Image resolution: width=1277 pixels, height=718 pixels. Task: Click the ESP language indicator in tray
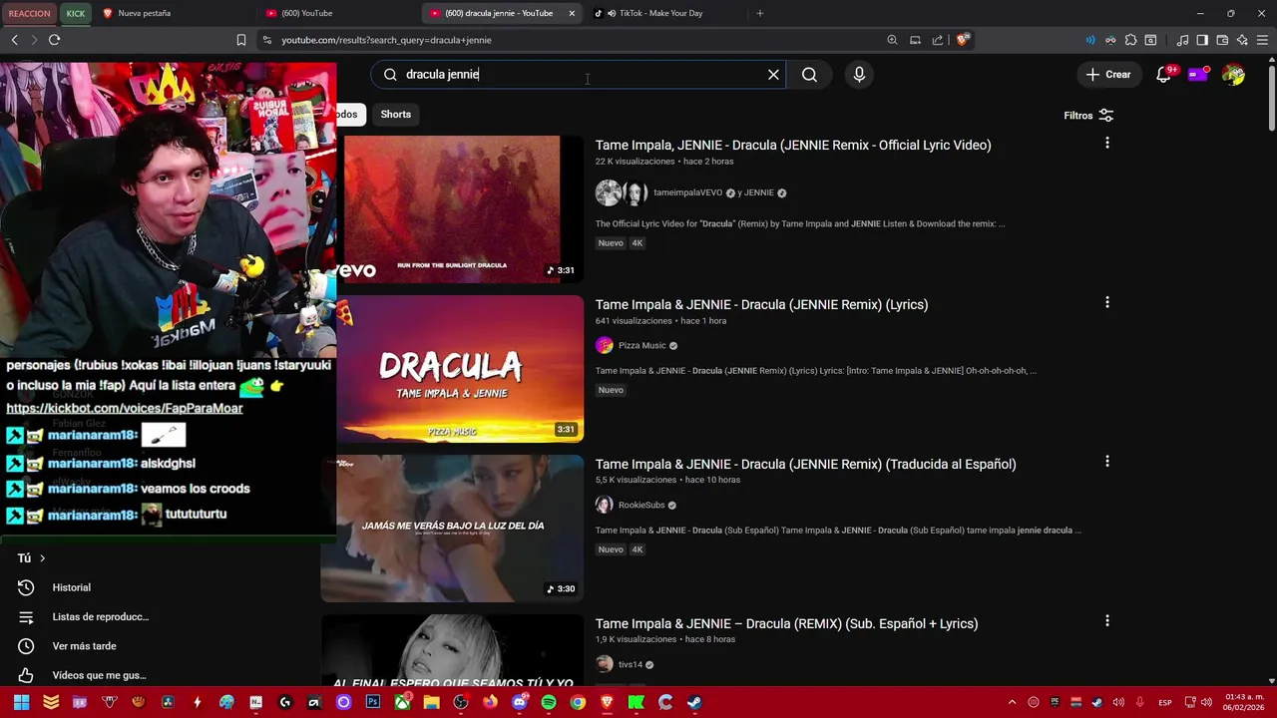1165,703
